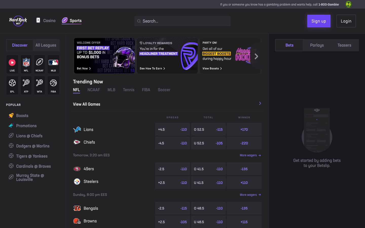Click the Sign up button
Image resolution: width=365 pixels, height=228 pixels.
(319, 21)
